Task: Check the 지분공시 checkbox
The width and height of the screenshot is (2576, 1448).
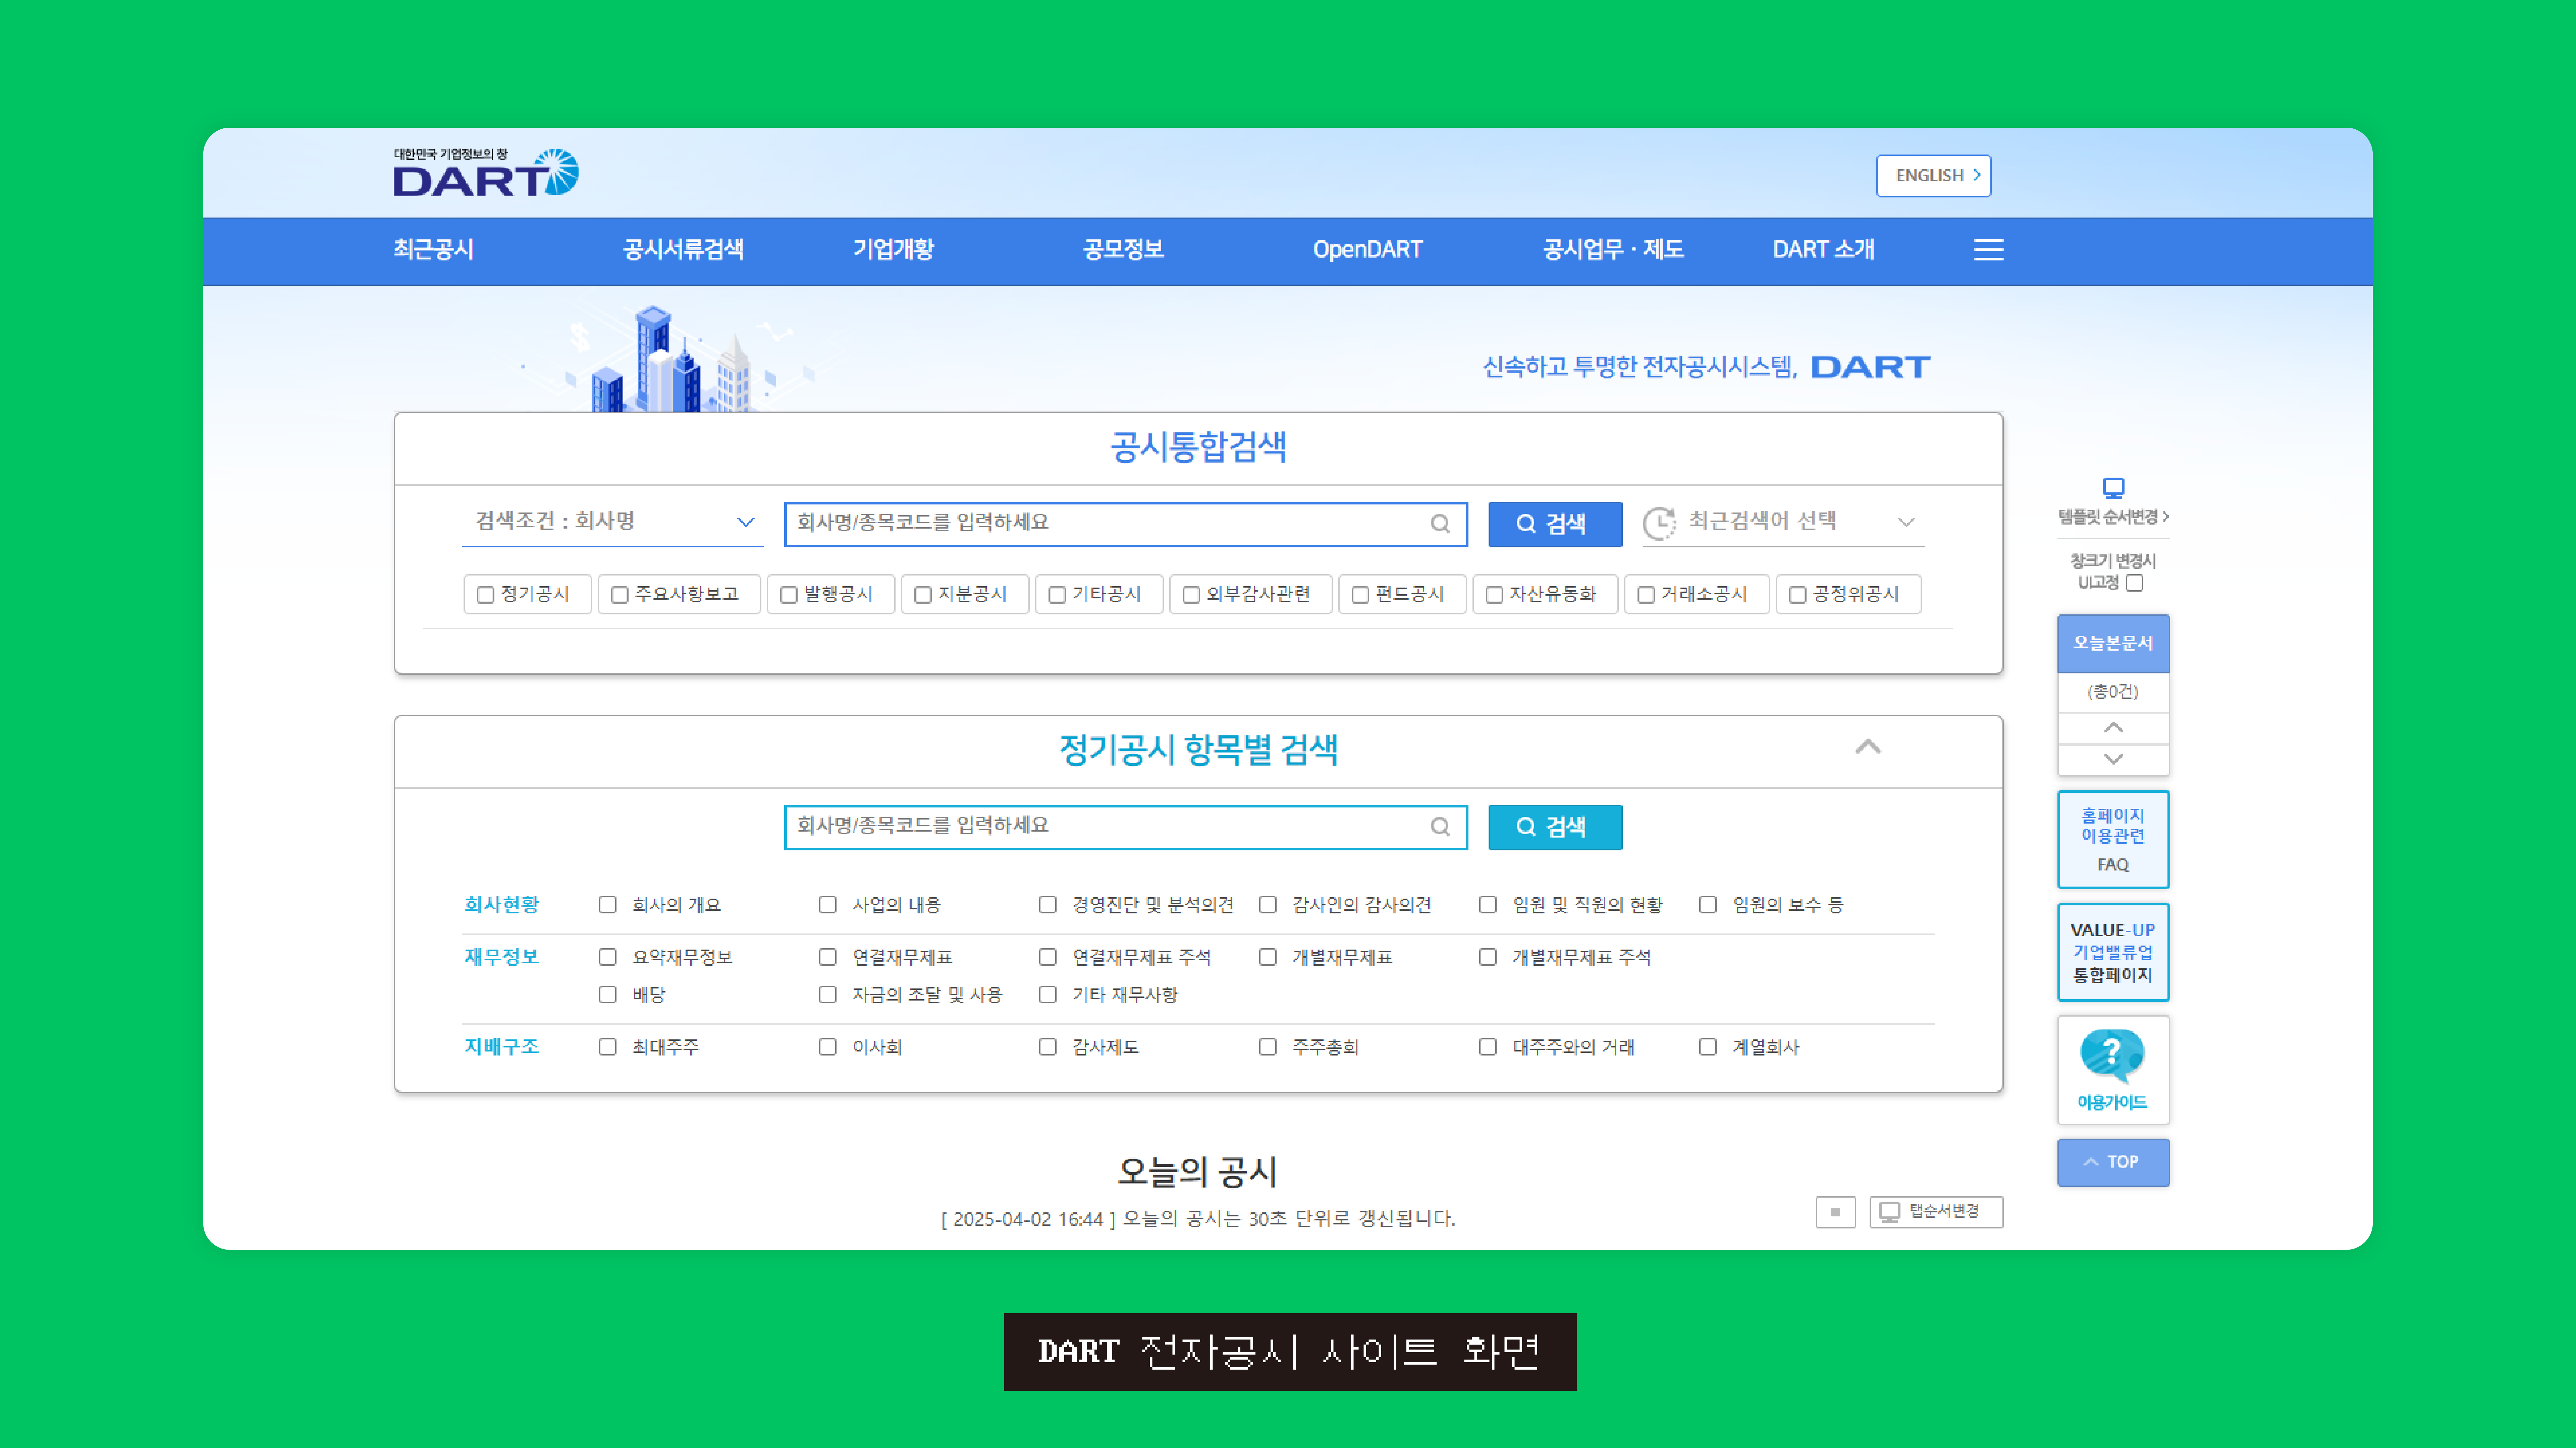Action: point(923,595)
